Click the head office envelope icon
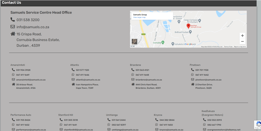The image size is (261, 131). pyautogui.click(x=13, y=27)
